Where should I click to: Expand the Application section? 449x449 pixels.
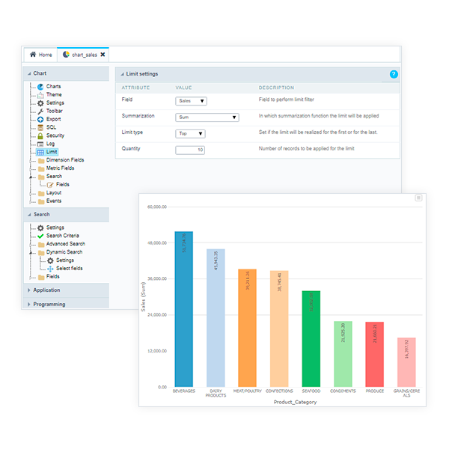pos(46,290)
